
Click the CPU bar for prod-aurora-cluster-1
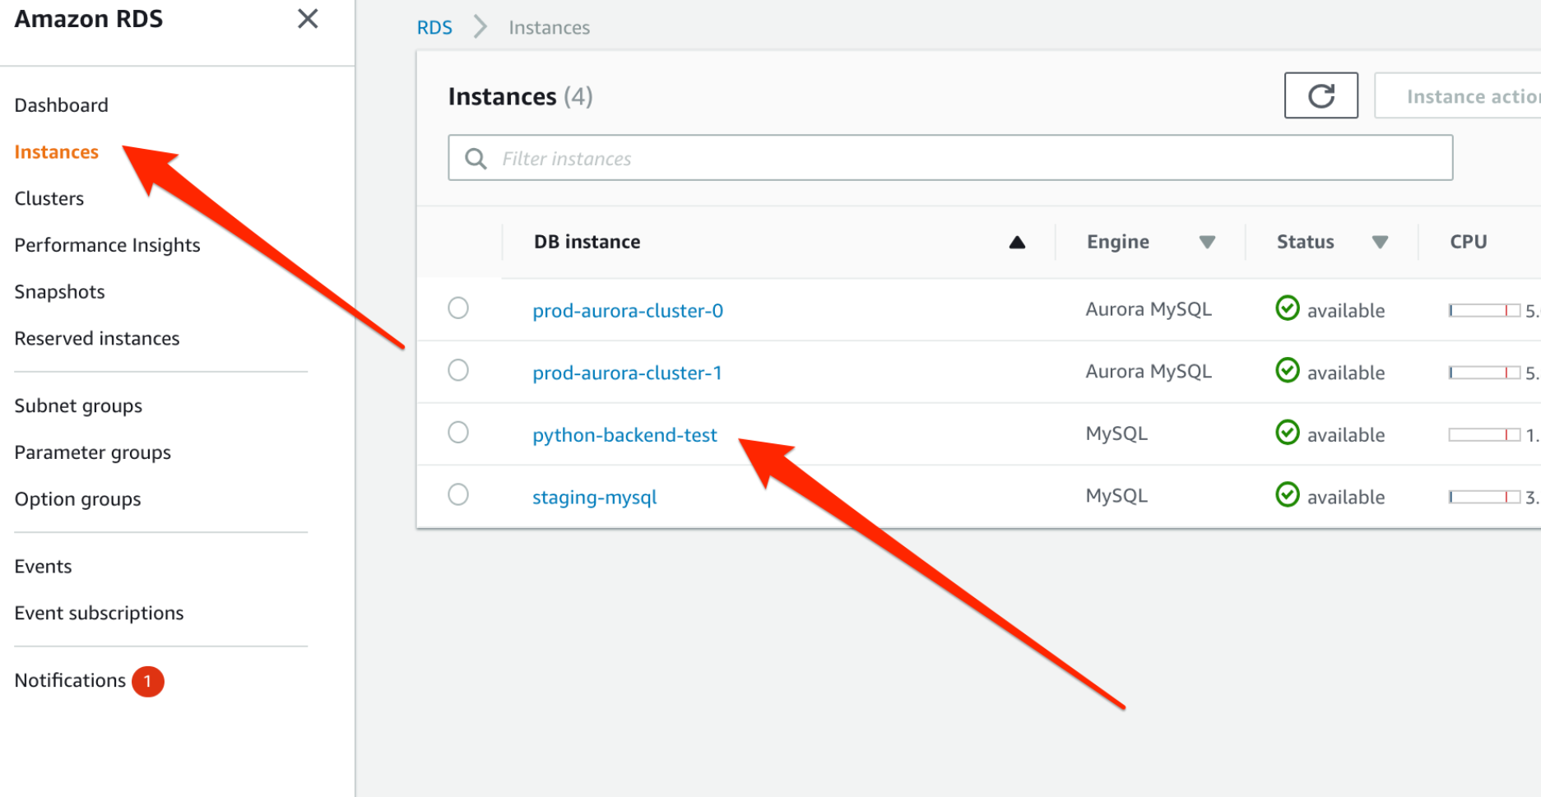pos(1484,373)
